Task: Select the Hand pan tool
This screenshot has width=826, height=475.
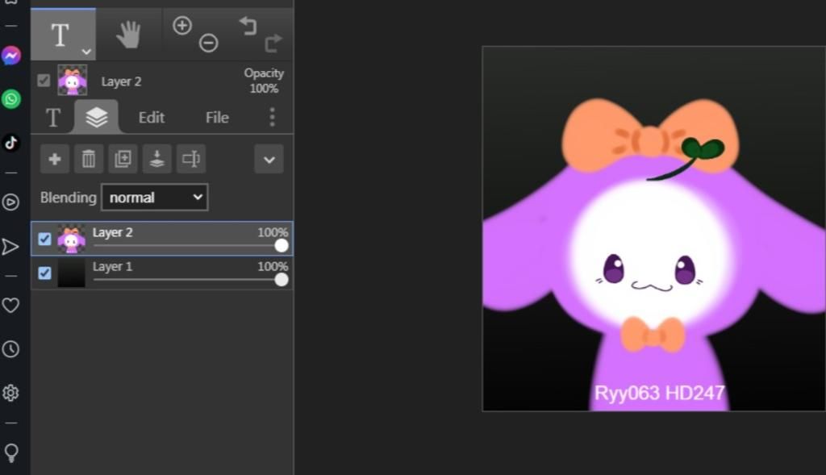Action: pos(128,35)
